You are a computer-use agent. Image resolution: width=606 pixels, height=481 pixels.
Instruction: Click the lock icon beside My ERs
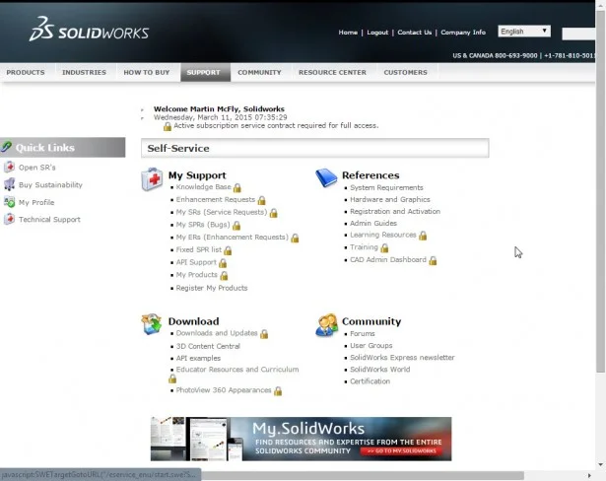(x=295, y=238)
